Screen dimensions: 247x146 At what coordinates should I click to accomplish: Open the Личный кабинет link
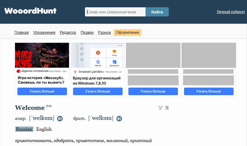(x=231, y=12)
